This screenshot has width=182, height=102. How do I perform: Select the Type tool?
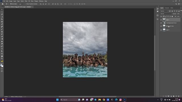2,49
